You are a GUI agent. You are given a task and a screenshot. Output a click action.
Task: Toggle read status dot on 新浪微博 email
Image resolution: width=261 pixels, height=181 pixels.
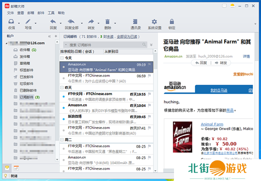tap(64, 117)
